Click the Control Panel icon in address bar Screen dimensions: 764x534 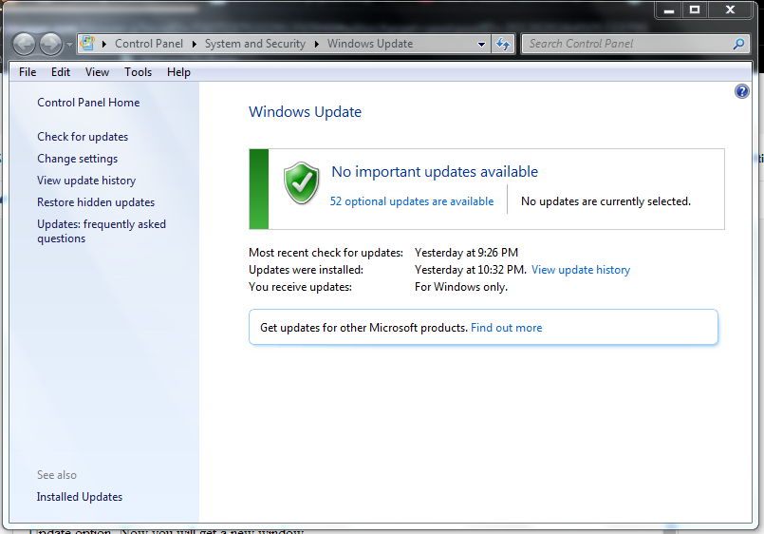coord(87,44)
